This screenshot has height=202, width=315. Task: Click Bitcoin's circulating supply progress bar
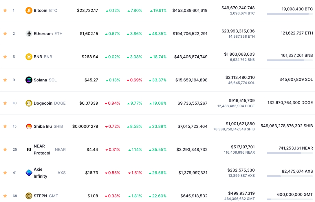point(290,14)
